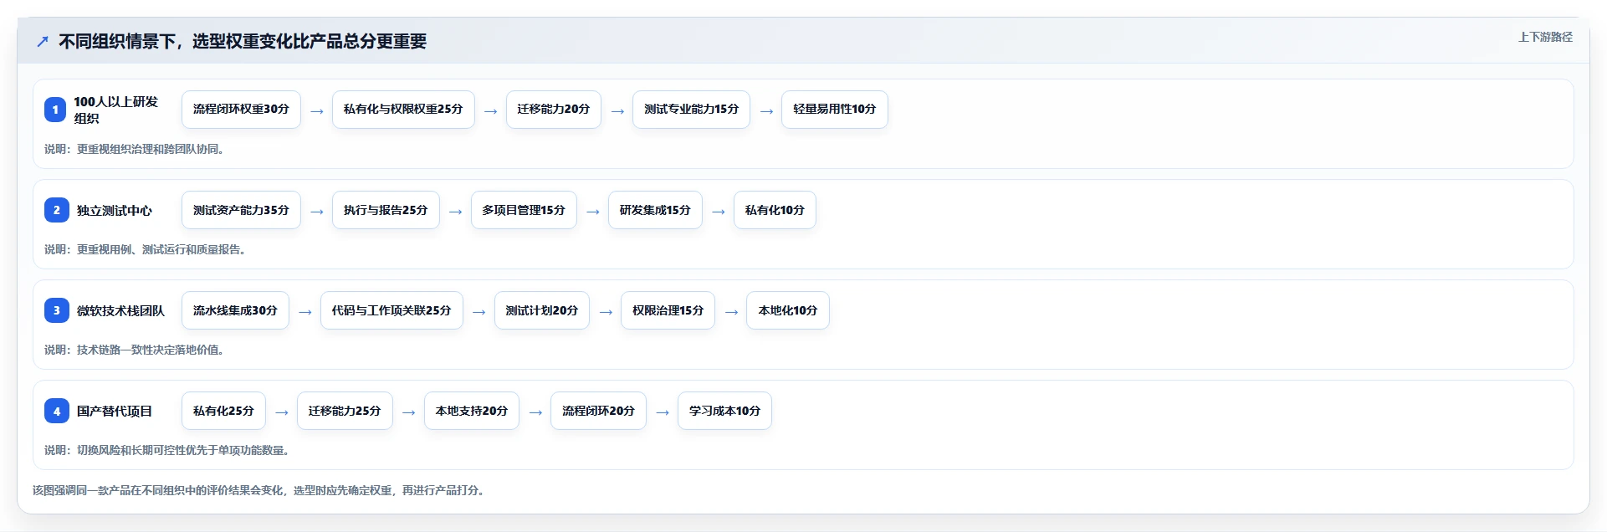The height and width of the screenshot is (532, 1607).
Task: Click the note 更重视组织治理和跨团队协同
Action: pyautogui.click(x=134, y=149)
